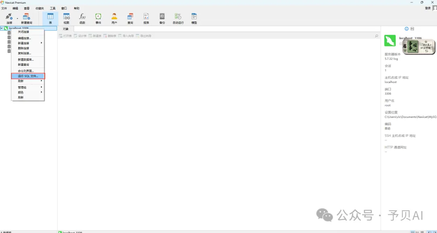Click the search magnifier in the object pane
The width and height of the screenshot is (437, 233).
(x=377, y=36)
